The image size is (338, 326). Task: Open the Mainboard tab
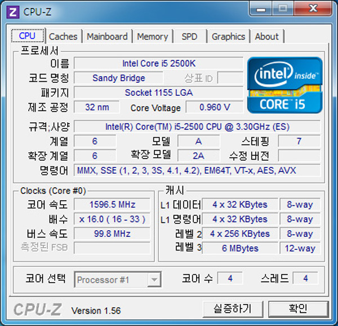click(107, 37)
